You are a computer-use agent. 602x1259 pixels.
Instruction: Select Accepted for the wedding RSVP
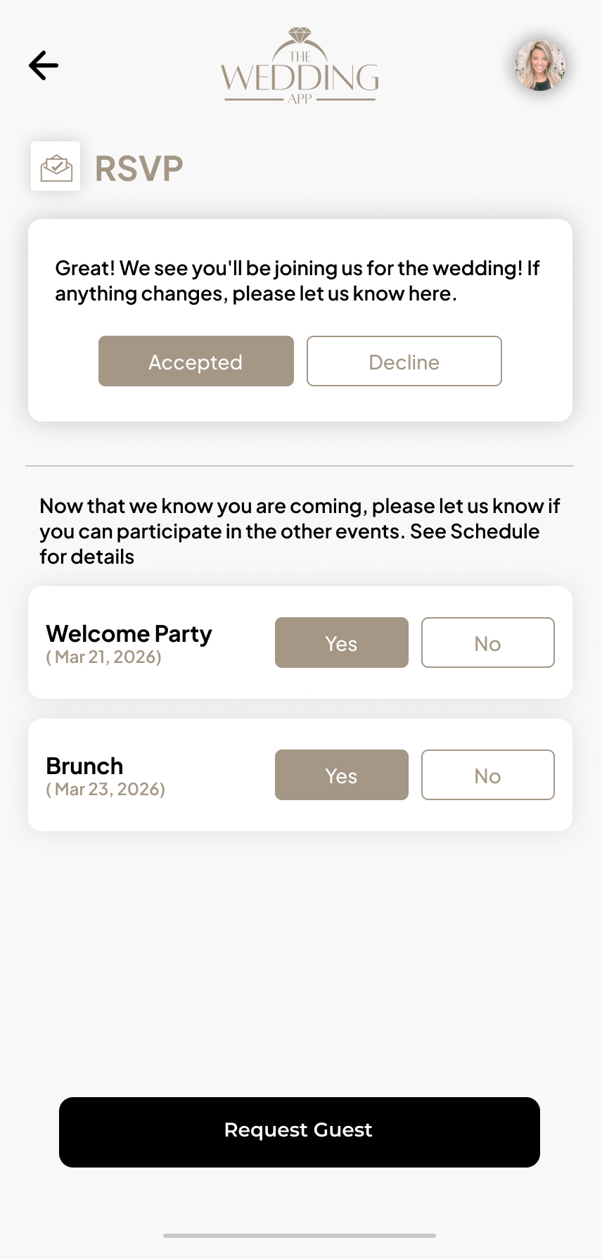[196, 362]
